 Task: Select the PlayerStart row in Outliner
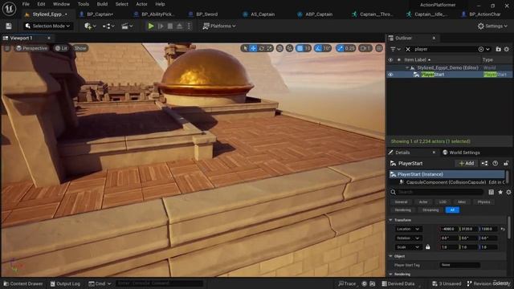click(449, 75)
